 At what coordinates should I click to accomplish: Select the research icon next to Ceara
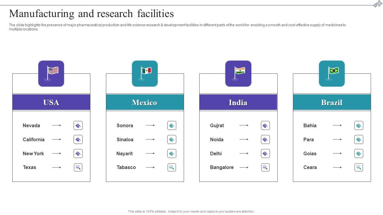(x=359, y=167)
